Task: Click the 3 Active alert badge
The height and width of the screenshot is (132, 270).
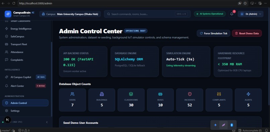Action: [41, 86]
